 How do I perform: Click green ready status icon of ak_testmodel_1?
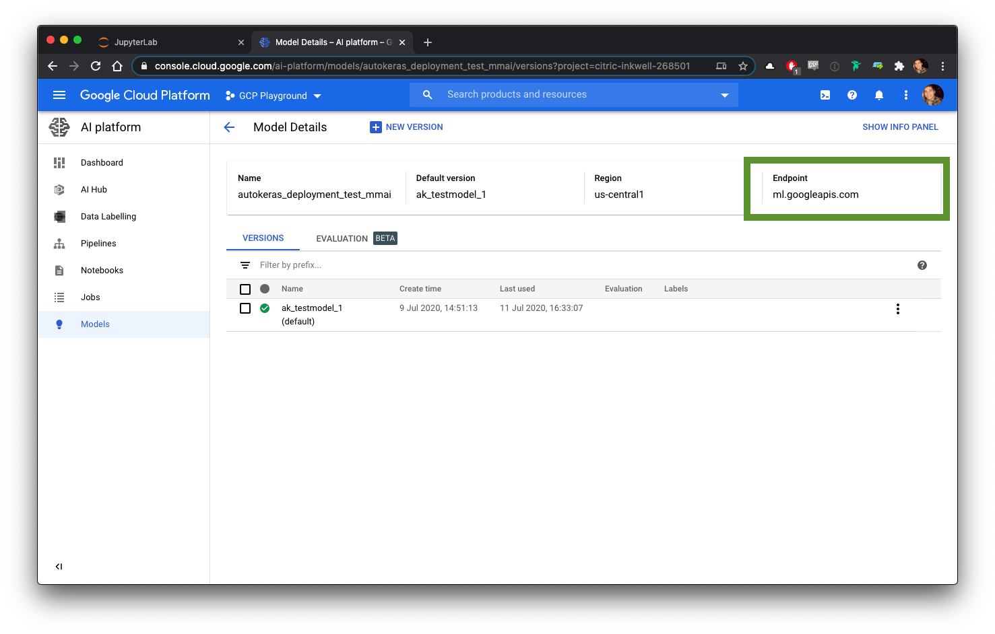click(x=265, y=308)
